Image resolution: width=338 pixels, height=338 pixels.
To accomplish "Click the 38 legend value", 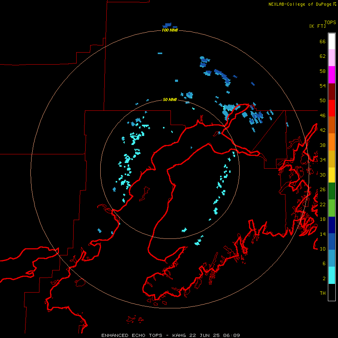I will click(x=323, y=145).
